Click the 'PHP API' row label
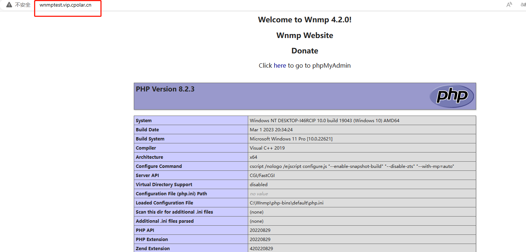 coord(146,230)
